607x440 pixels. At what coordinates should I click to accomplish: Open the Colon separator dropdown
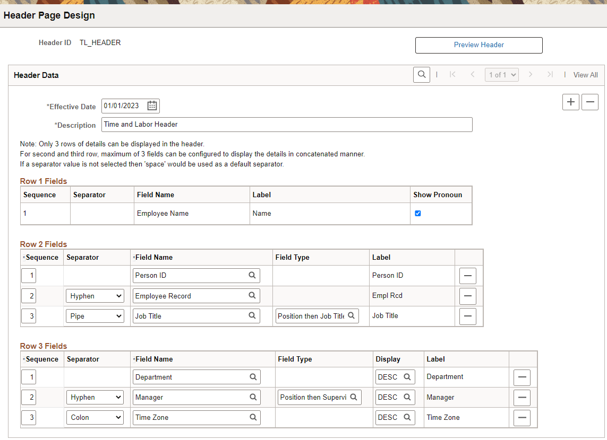coord(95,418)
